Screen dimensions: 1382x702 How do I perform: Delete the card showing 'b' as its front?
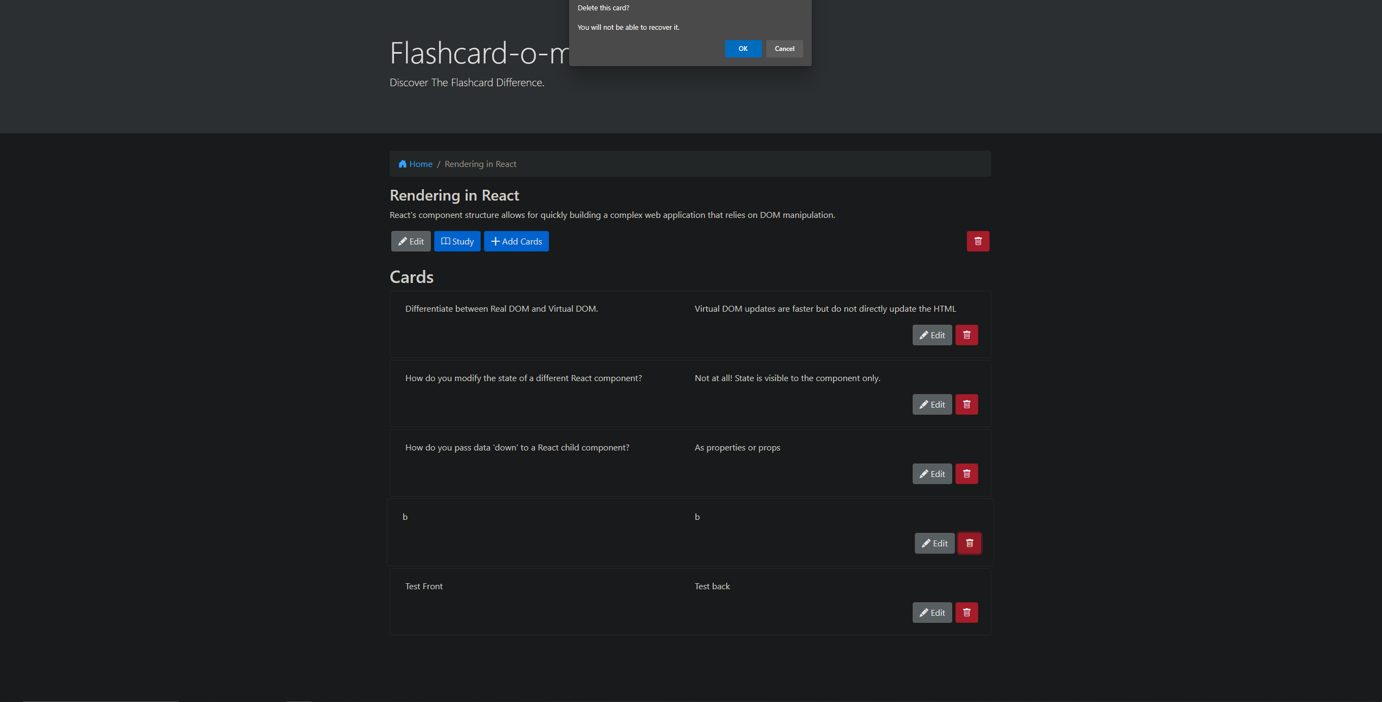[969, 543]
